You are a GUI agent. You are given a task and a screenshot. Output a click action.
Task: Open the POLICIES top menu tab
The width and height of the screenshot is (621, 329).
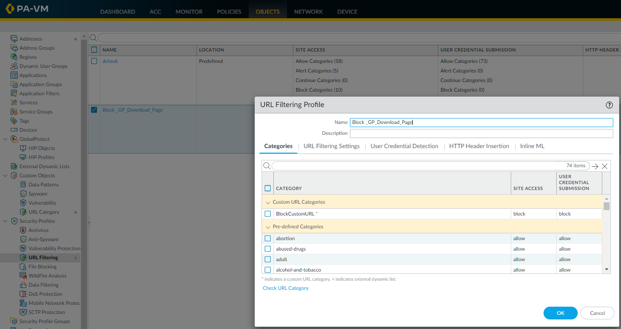point(229,11)
